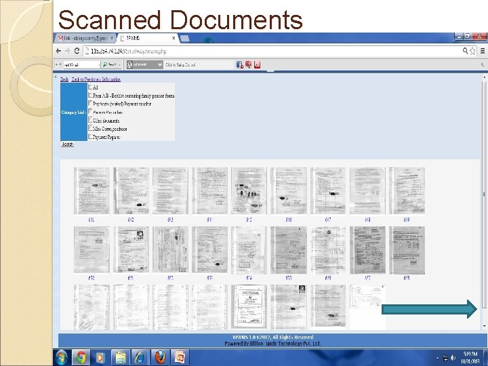
Task: Click the toolbar setup text link
Action: pyautogui.click(x=180, y=65)
